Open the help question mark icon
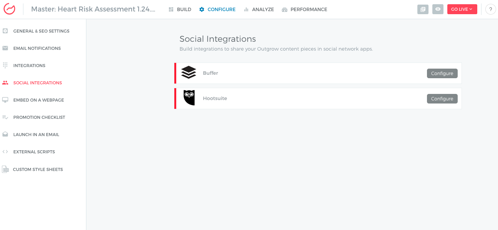The image size is (498, 230). [x=490, y=9]
